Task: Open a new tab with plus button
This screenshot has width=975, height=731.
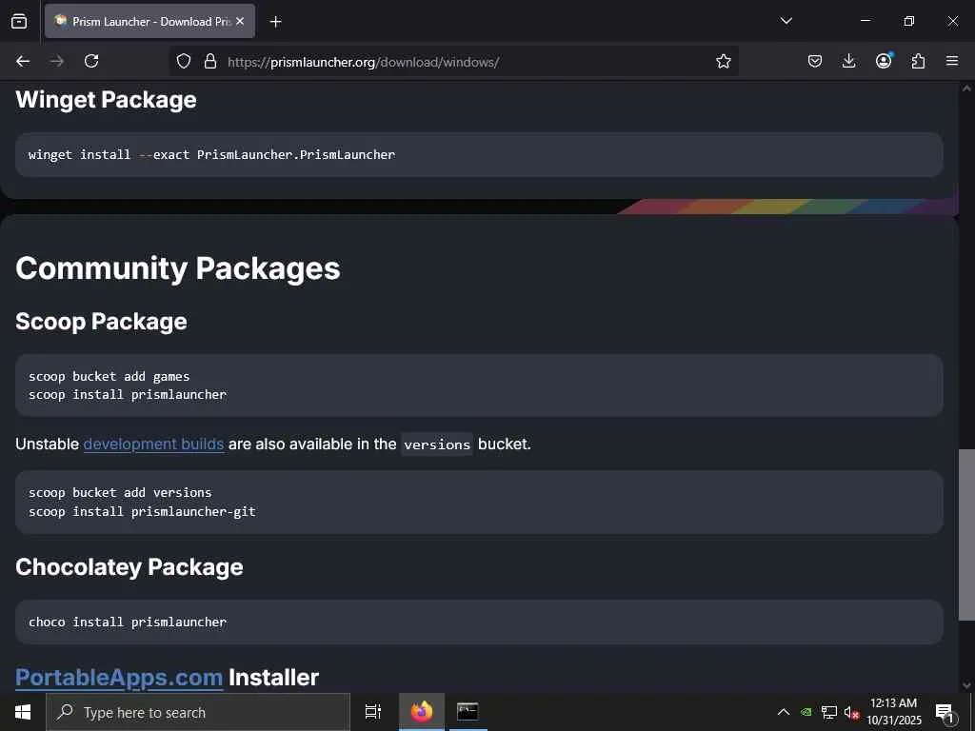Action: [275, 22]
